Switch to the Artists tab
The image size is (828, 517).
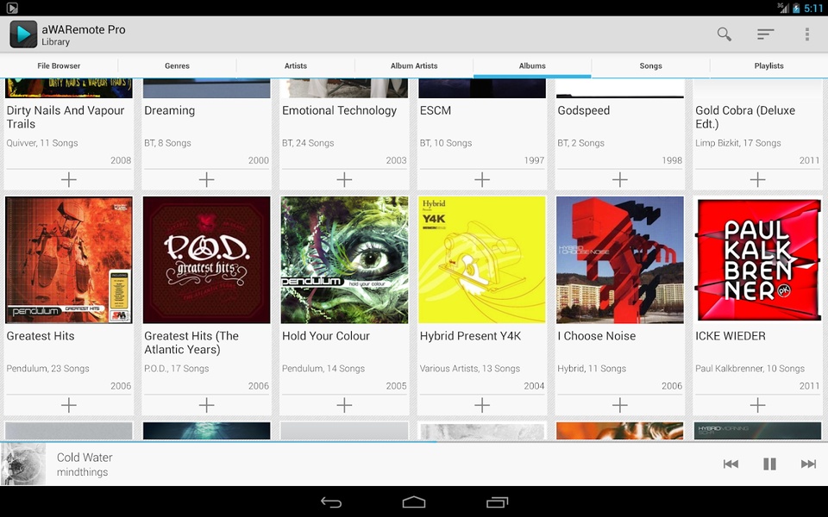pyautogui.click(x=296, y=66)
